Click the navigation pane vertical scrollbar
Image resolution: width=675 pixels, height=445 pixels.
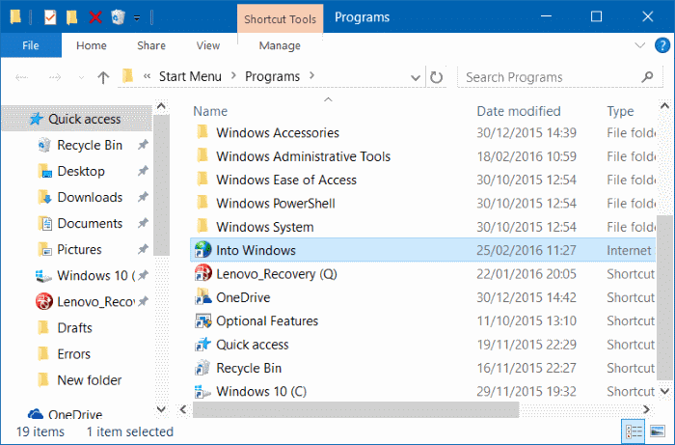tap(161, 185)
